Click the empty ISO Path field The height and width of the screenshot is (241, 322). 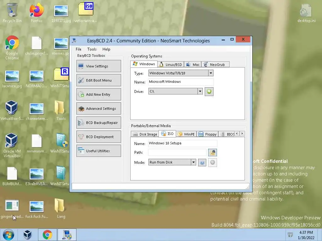coord(177,152)
